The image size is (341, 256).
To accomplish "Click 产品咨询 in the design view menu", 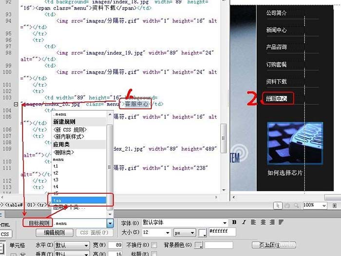I will (276, 47).
